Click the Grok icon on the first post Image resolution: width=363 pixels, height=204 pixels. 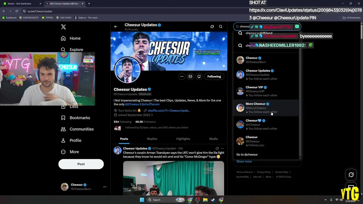tap(217, 148)
